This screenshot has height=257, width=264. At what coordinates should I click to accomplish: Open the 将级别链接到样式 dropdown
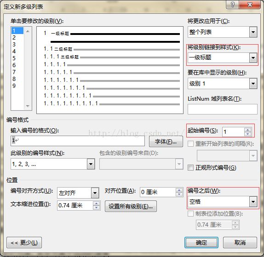[x=253, y=58]
